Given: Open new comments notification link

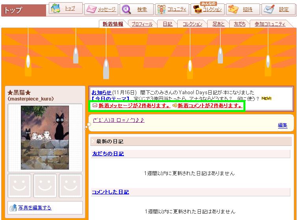Looking at the screenshot, I should pyautogui.click(x=210, y=105).
